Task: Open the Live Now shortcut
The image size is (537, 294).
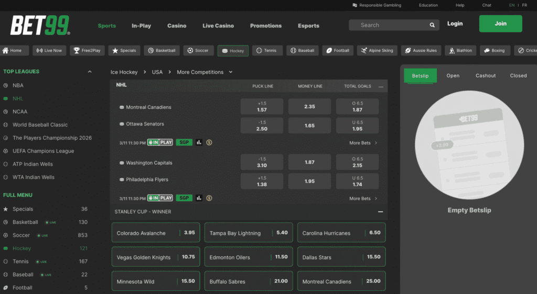Action: pyautogui.click(x=49, y=51)
